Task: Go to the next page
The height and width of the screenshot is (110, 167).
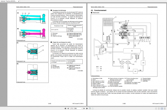Action: [x=84, y=108]
